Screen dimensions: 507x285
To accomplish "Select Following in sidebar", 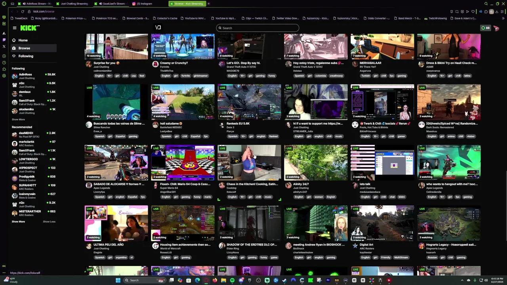I will [x=33, y=56].
